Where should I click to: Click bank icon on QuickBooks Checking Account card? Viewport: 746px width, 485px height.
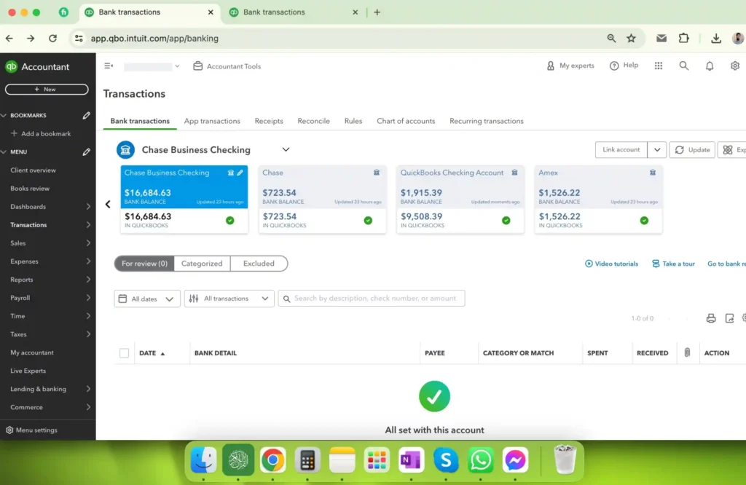[514, 173]
